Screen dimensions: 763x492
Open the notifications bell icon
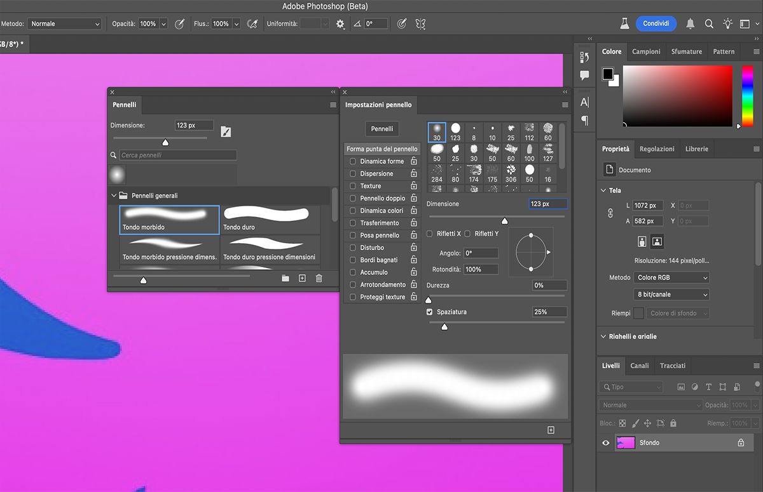690,23
